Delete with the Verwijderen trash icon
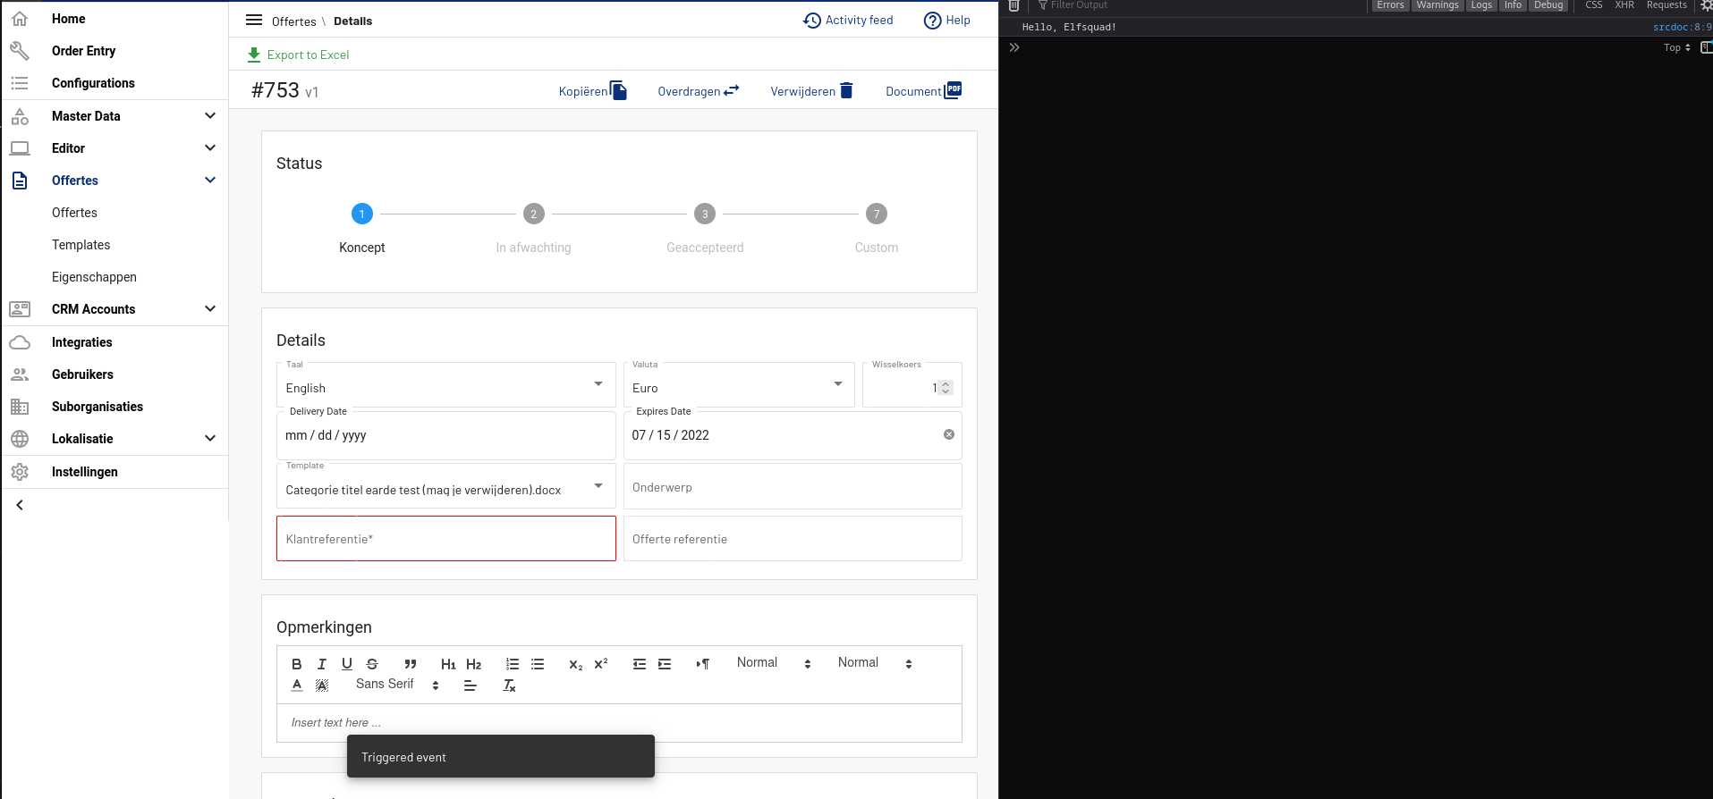This screenshot has height=799, width=1713. coord(847,90)
